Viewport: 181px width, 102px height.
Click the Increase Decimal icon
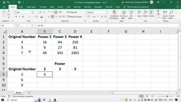coord(102,17)
